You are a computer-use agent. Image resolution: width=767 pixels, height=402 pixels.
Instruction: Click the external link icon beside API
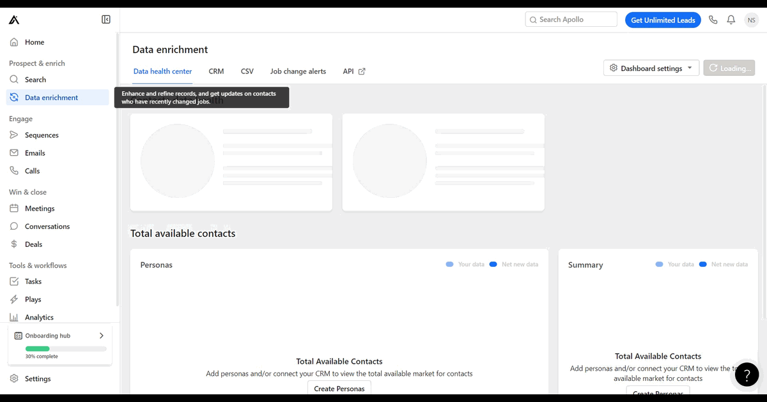(x=362, y=71)
